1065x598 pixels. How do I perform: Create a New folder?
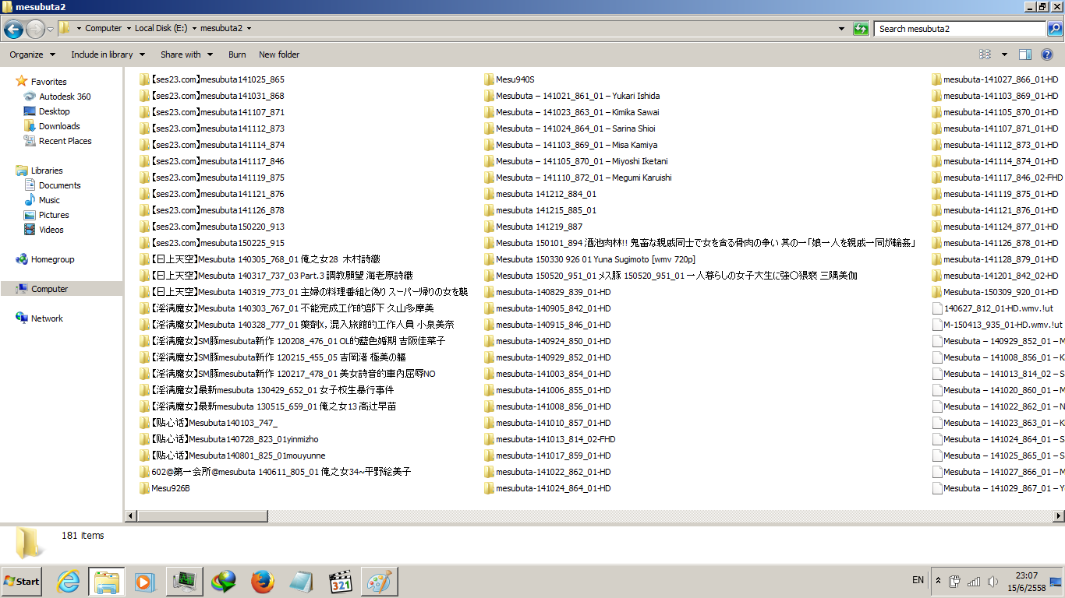click(279, 55)
